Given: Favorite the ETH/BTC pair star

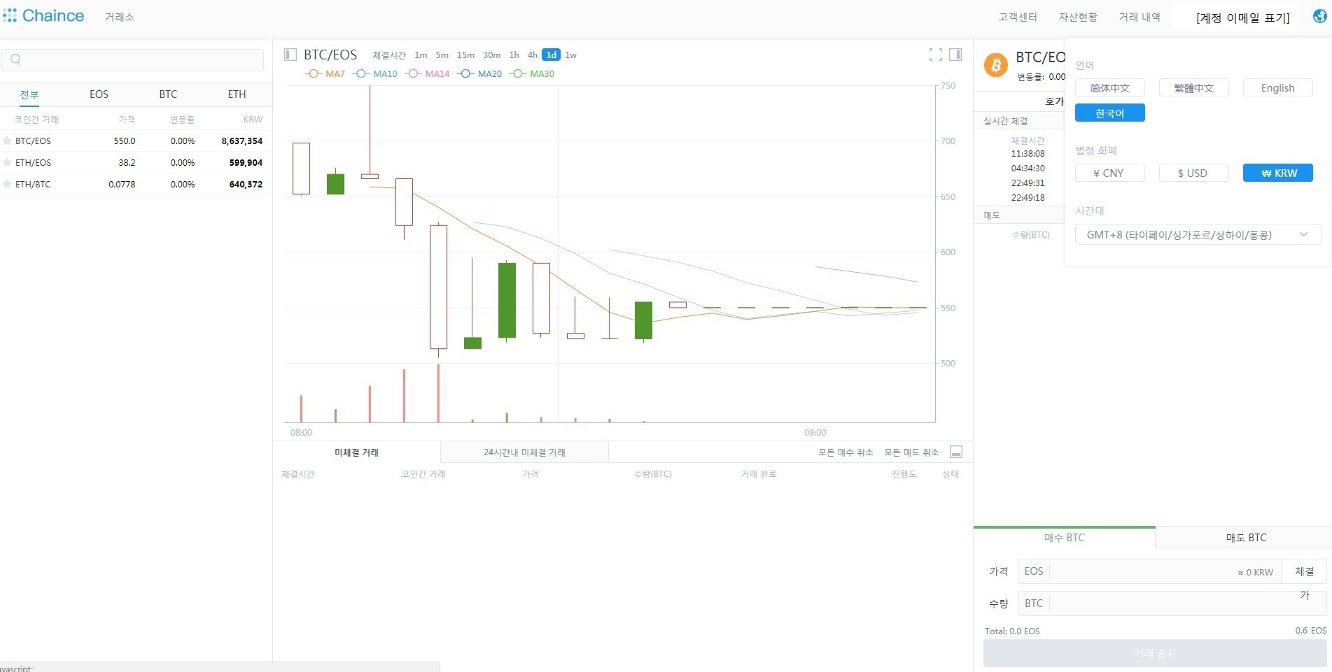Looking at the screenshot, I should 8,184.
